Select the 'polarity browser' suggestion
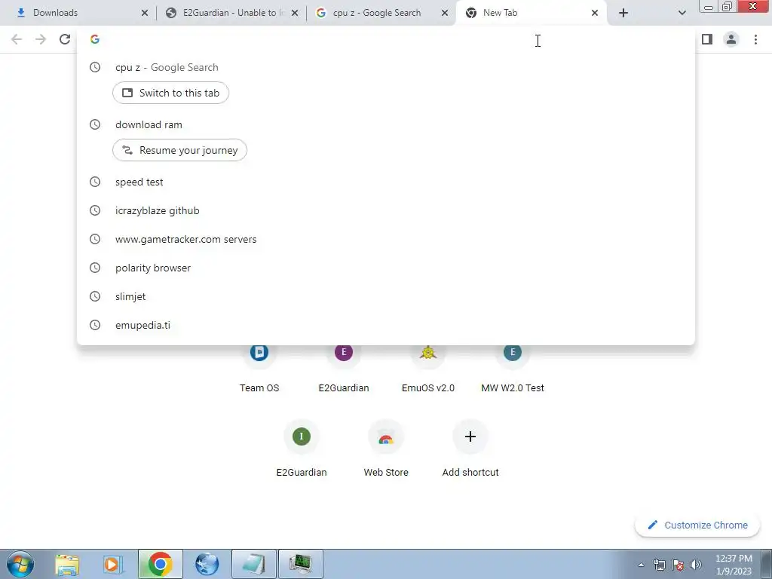772x579 pixels. pyautogui.click(x=386, y=268)
